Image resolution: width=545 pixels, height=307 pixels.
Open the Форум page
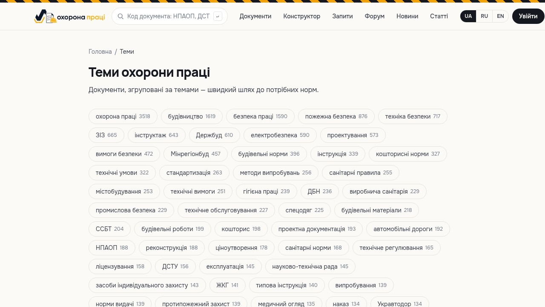coord(375,16)
